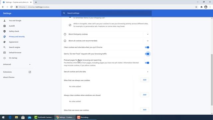The width and height of the screenshot is (213, 120).
Task: Open Chrome's three-dot menu
Action: tap(210, 7)
